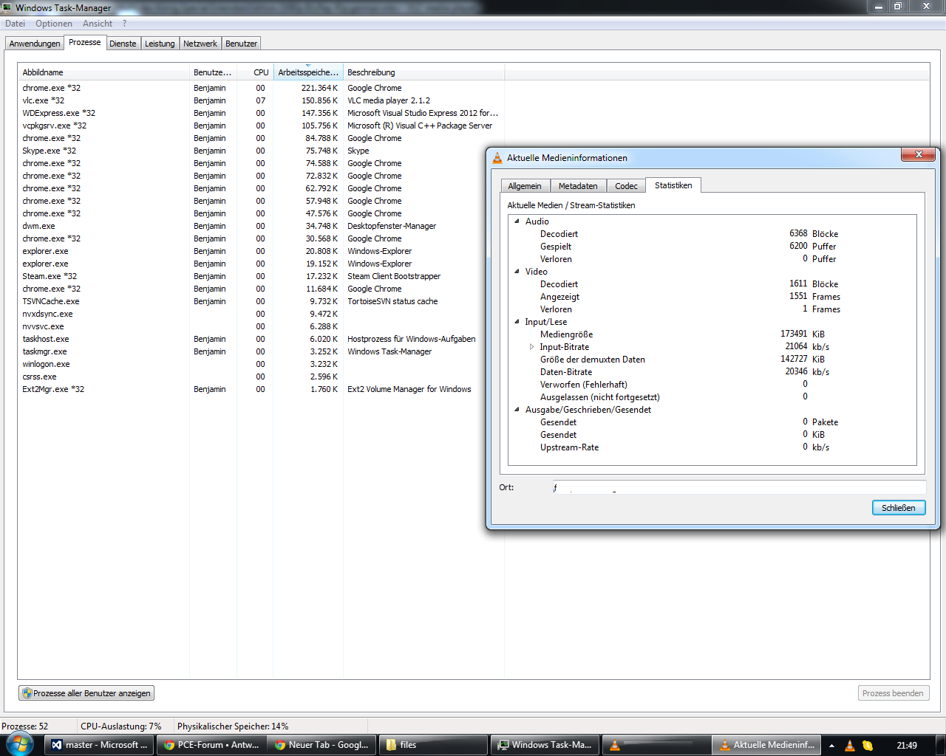Collapse the Audio statistics group

click(x=517, y=221)
